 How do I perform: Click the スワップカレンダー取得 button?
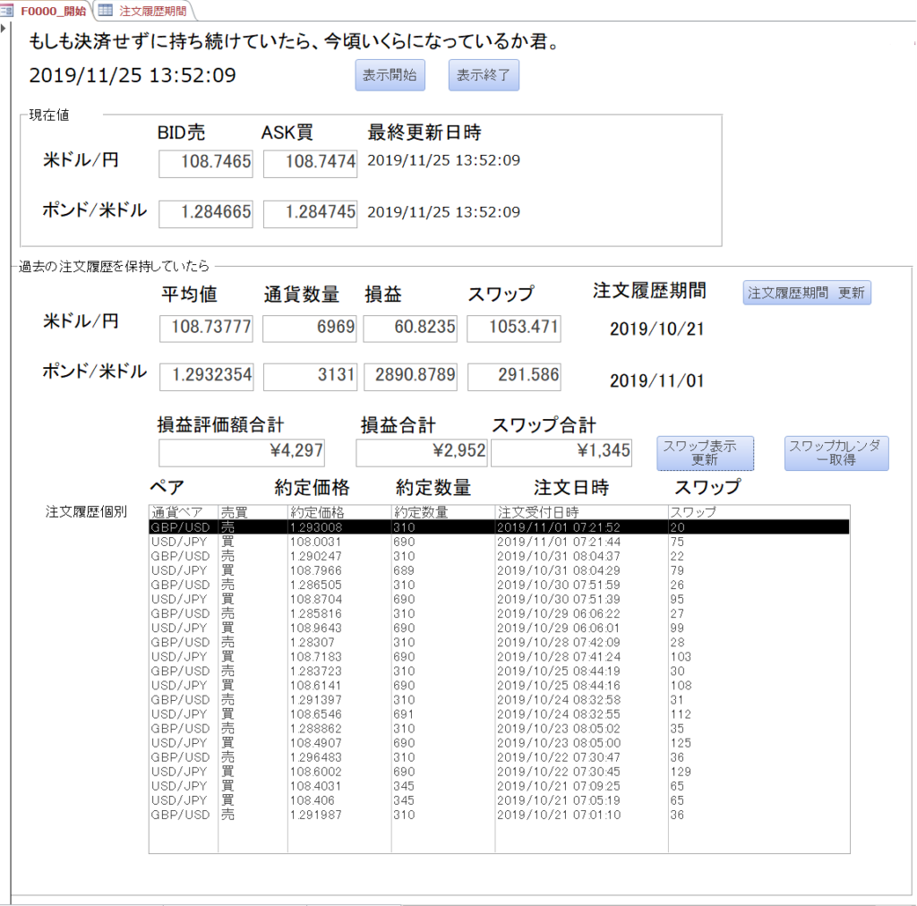[836, 453]
